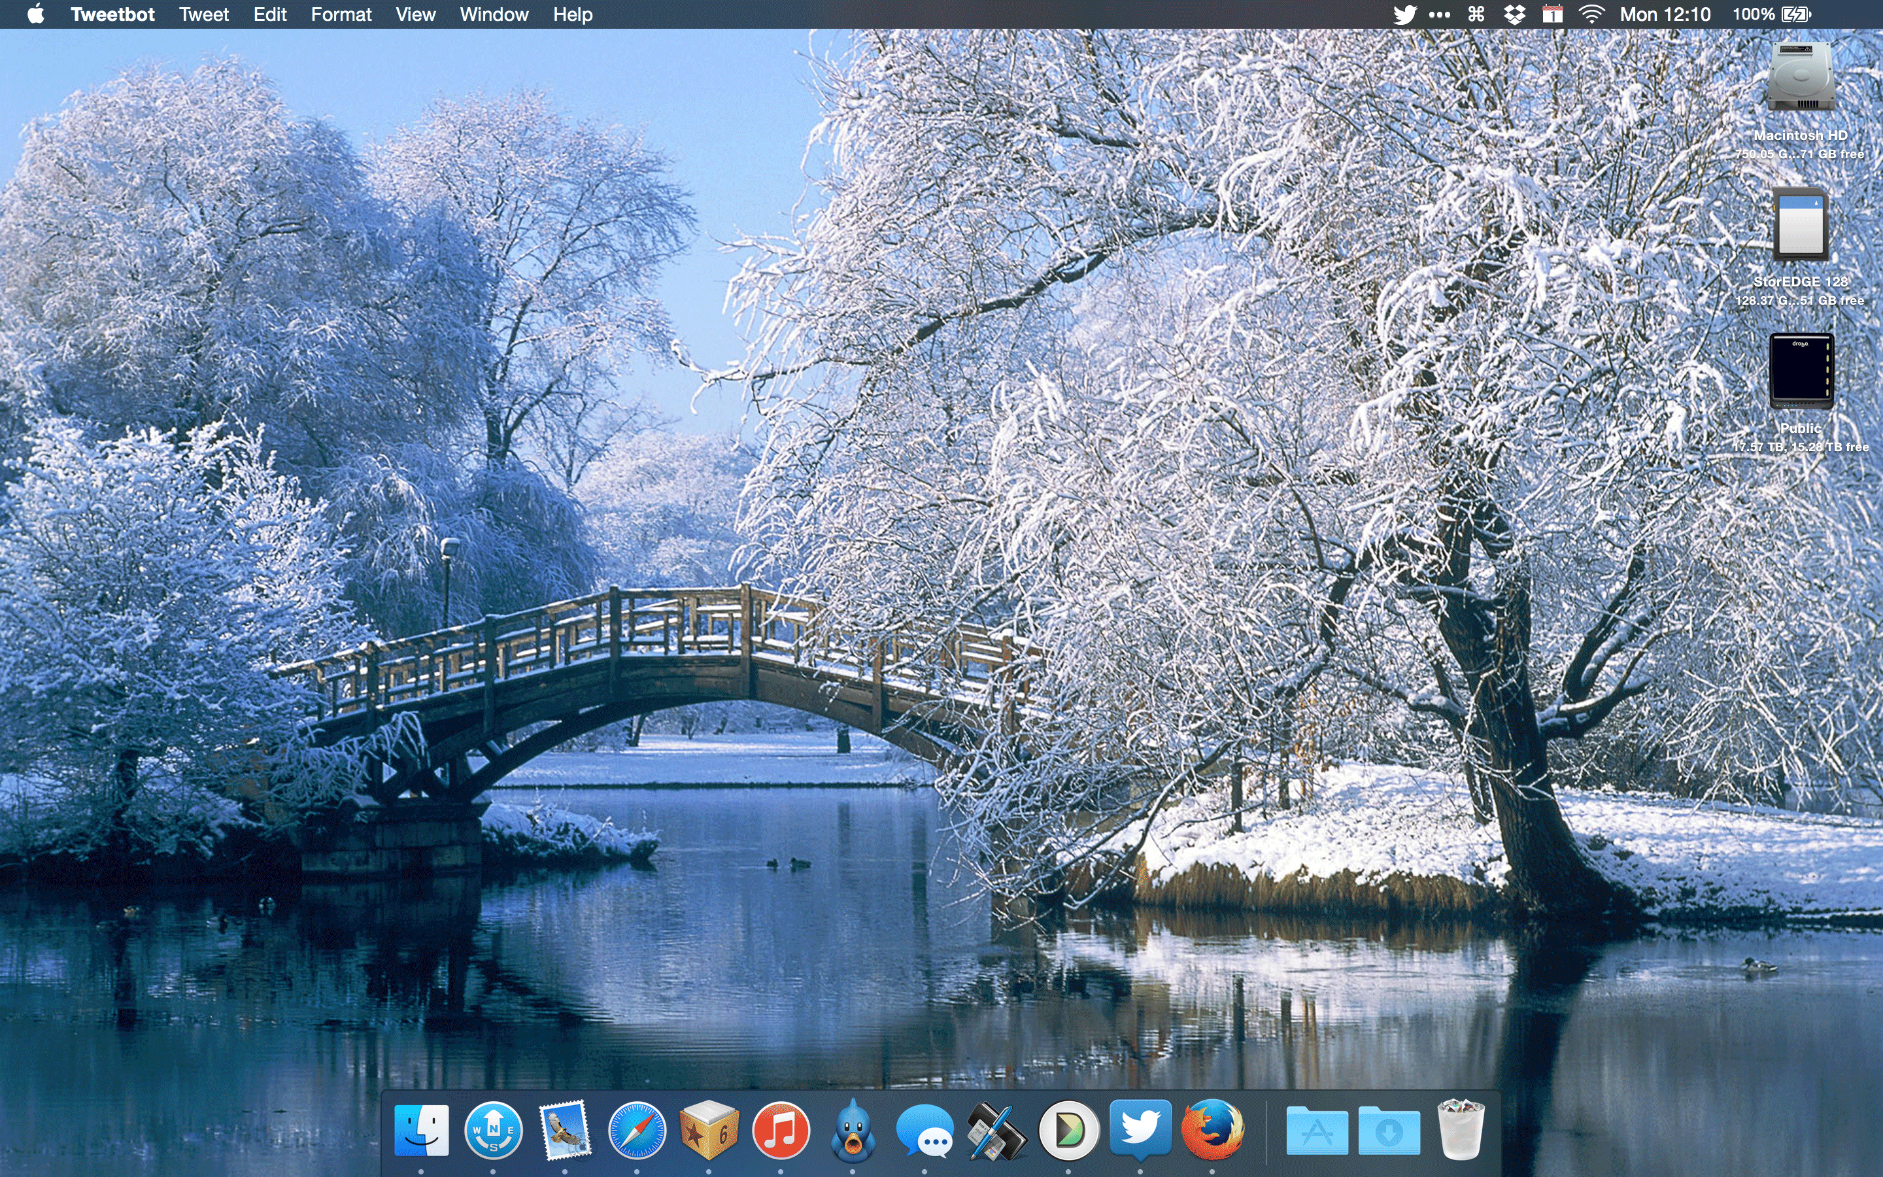The image size is (1883, 1177).
Task: Open the Wi-Fi status menu
Action: [x=1592, y=15]
